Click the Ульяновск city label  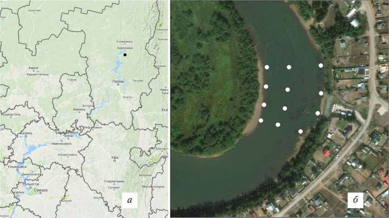pyautogui.click(x=17, y=167)
